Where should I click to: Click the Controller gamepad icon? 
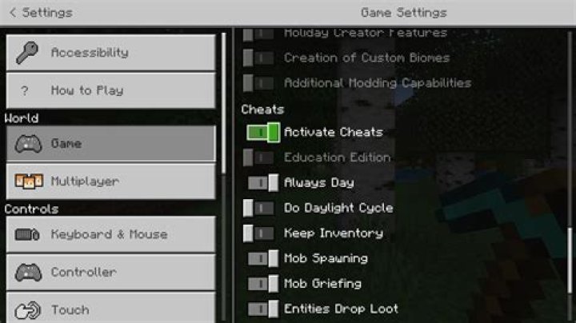coord(28,273)
